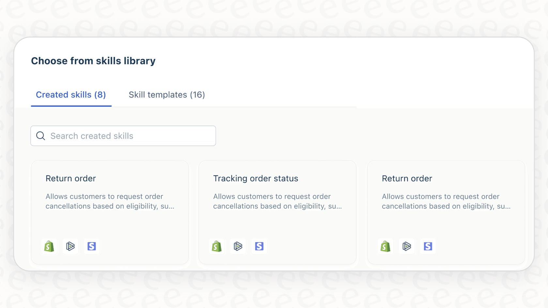Click the Tracking order status title
This screenshot has width=548, height=308.
(255, 178)
